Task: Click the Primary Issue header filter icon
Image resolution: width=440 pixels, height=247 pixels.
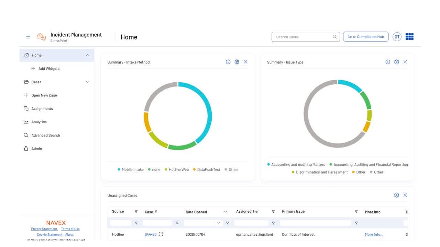Action: click(x=356, y=212)
